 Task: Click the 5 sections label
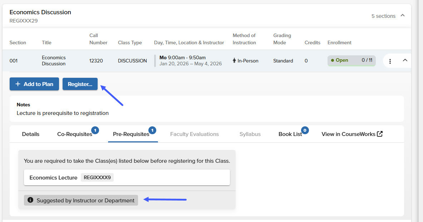coord(383,16)
